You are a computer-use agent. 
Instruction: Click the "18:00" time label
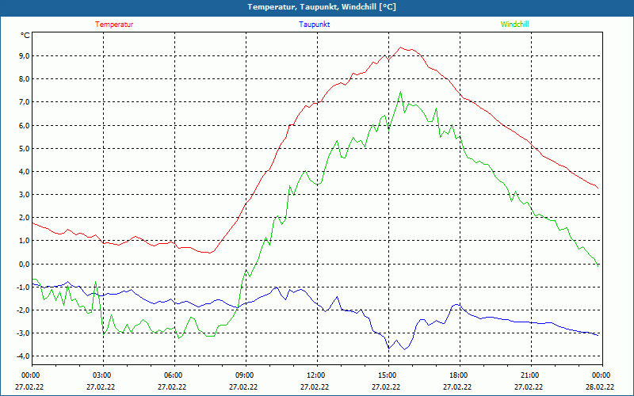[x=458, y=375]
